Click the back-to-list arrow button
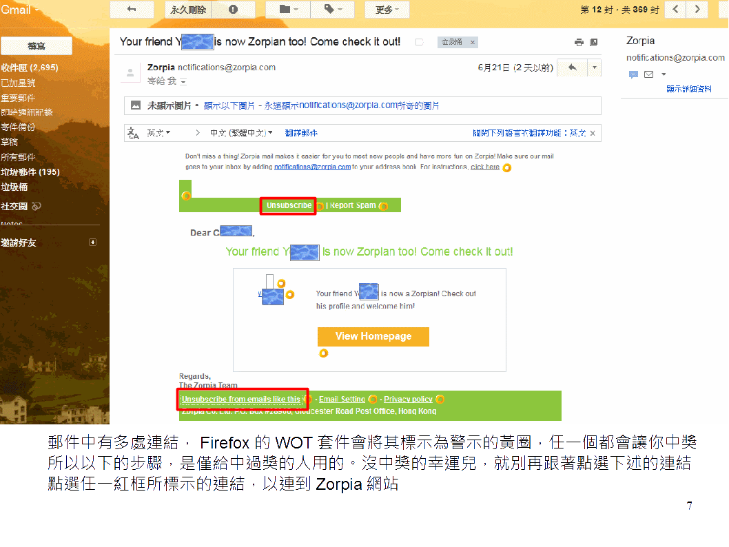Viewport: 729px width, 547px height. click(132, 9)
